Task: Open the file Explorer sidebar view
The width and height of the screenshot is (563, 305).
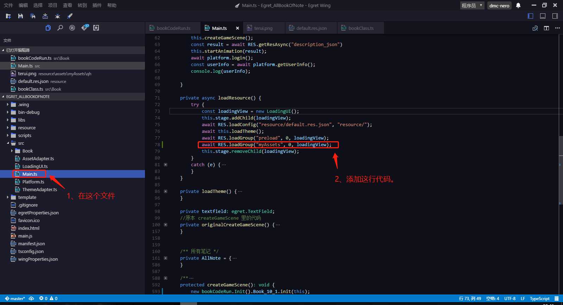Action: tap(48, 28)
